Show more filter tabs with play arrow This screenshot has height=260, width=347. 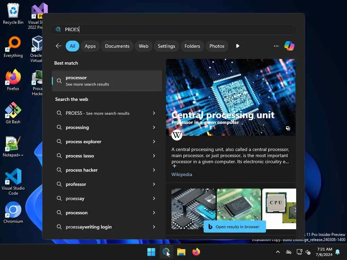tap(238, 46)
